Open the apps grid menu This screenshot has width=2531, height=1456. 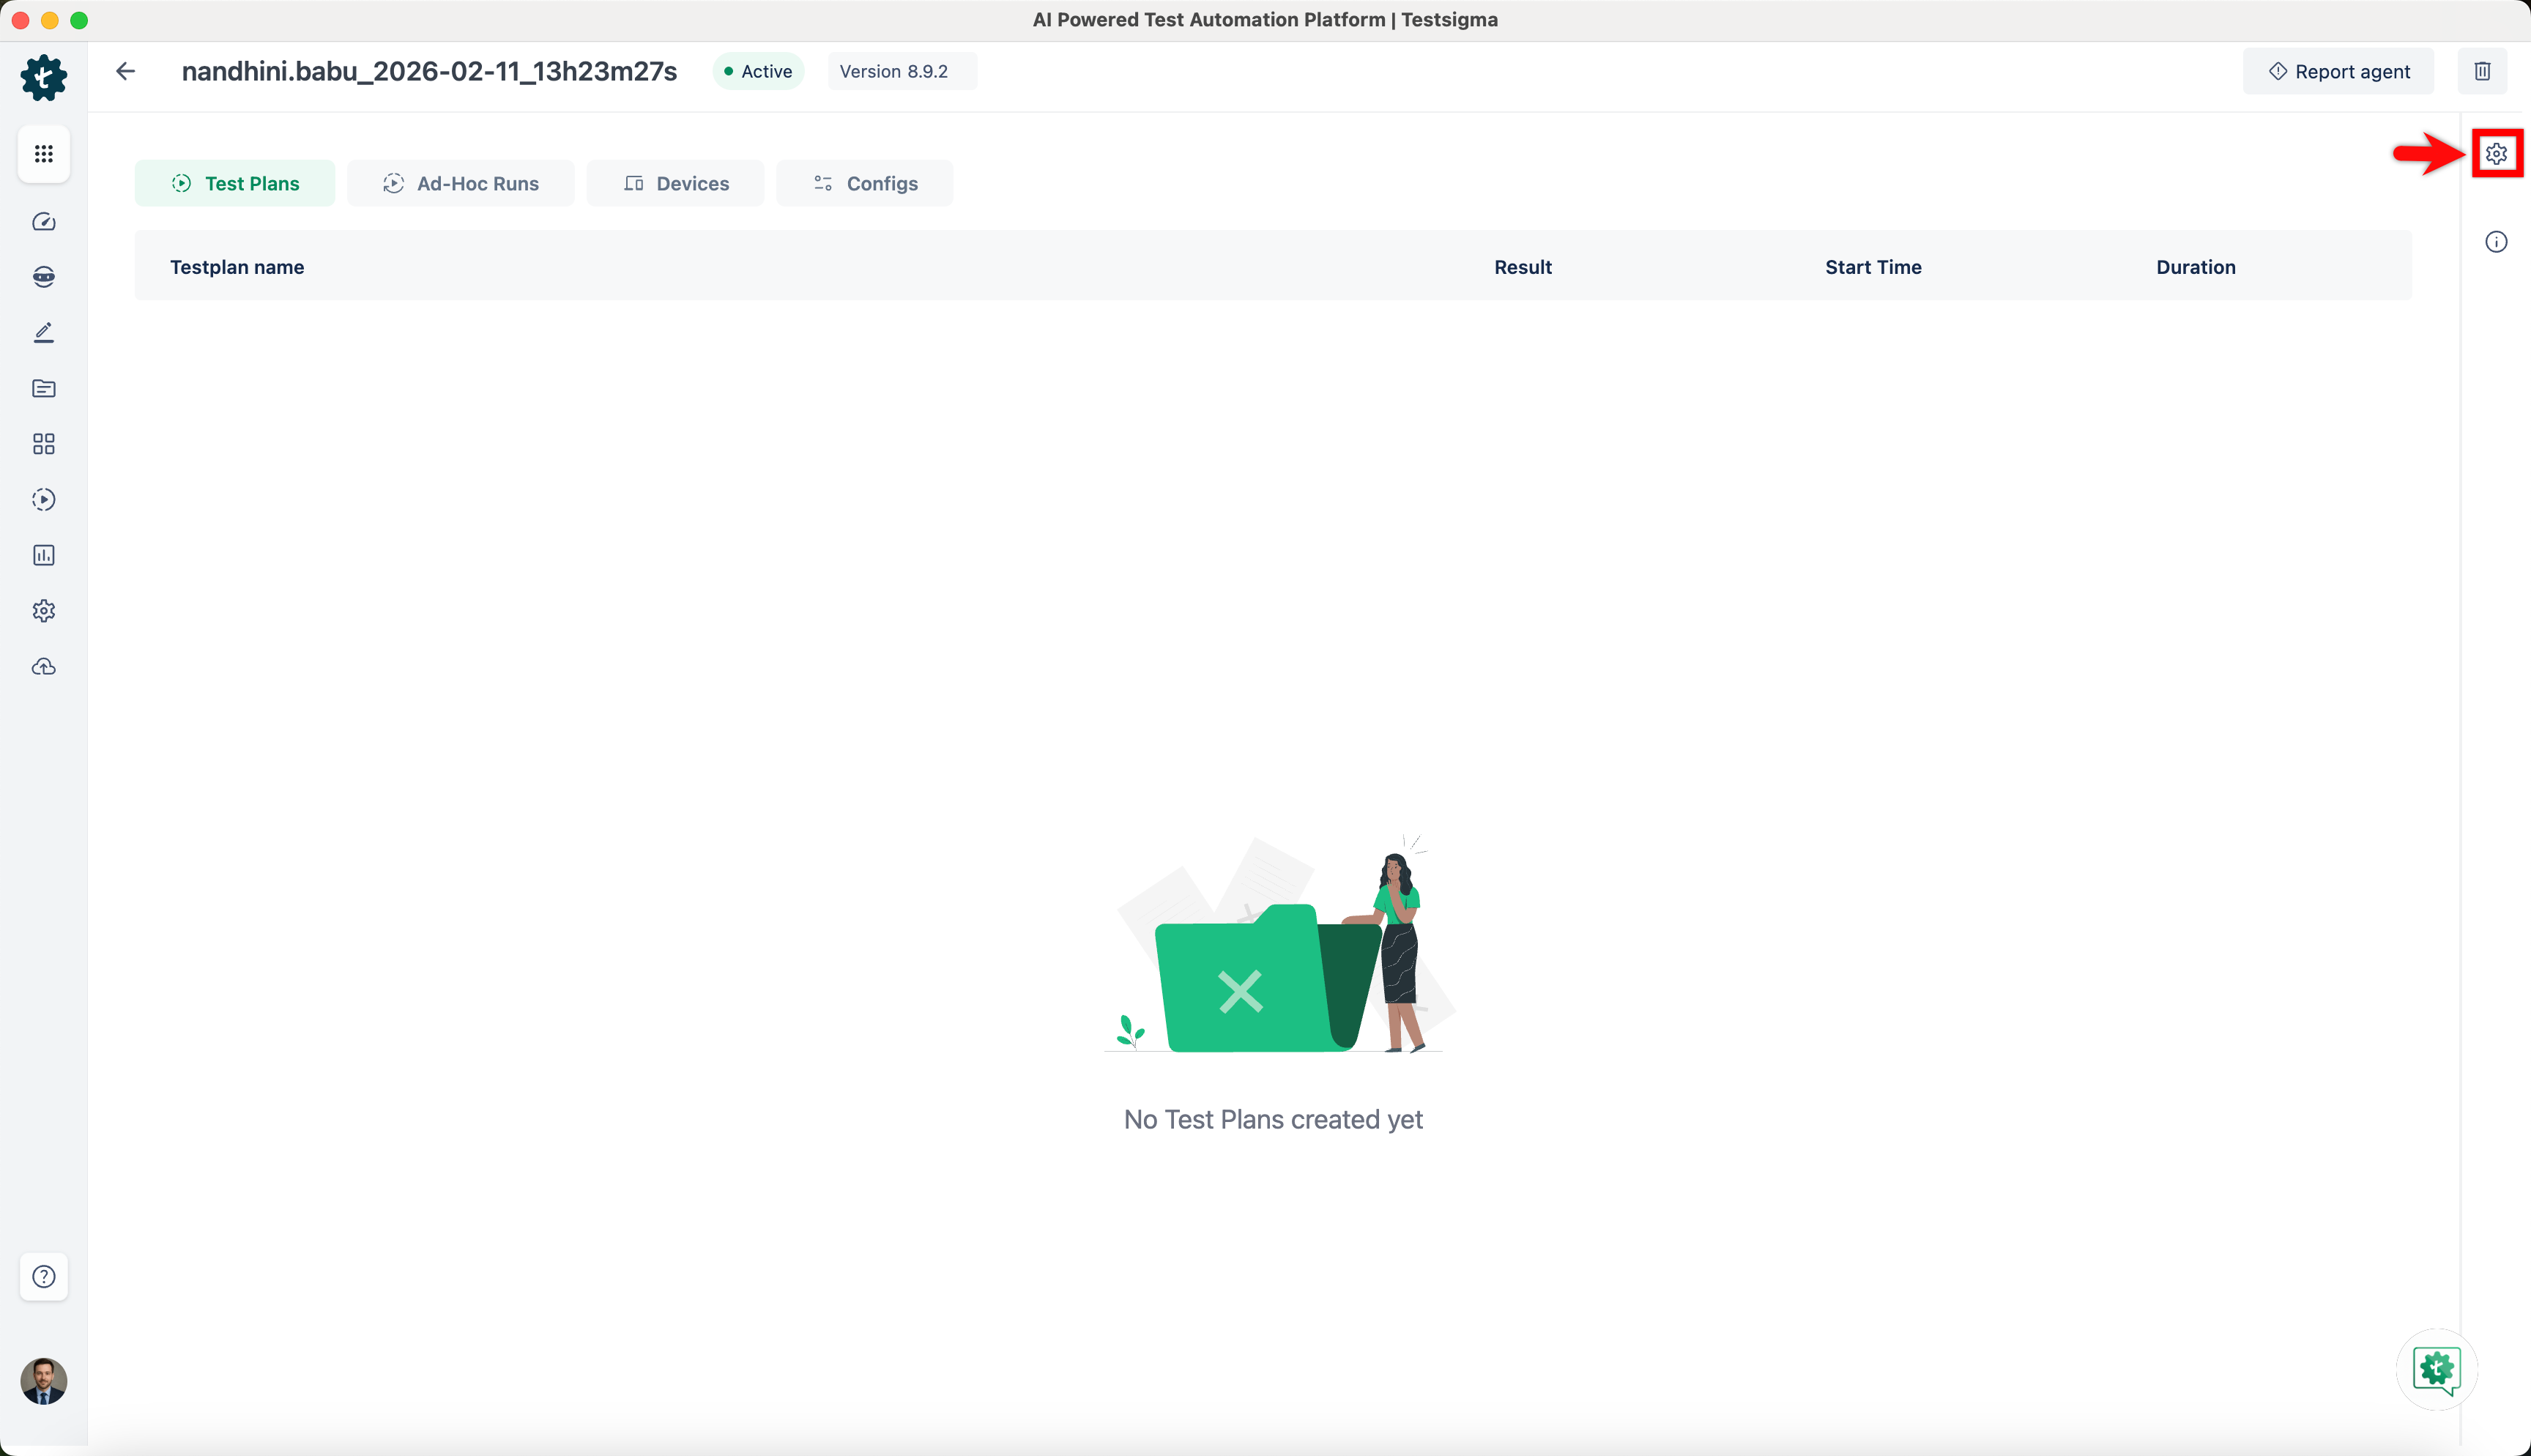[43, 154]
